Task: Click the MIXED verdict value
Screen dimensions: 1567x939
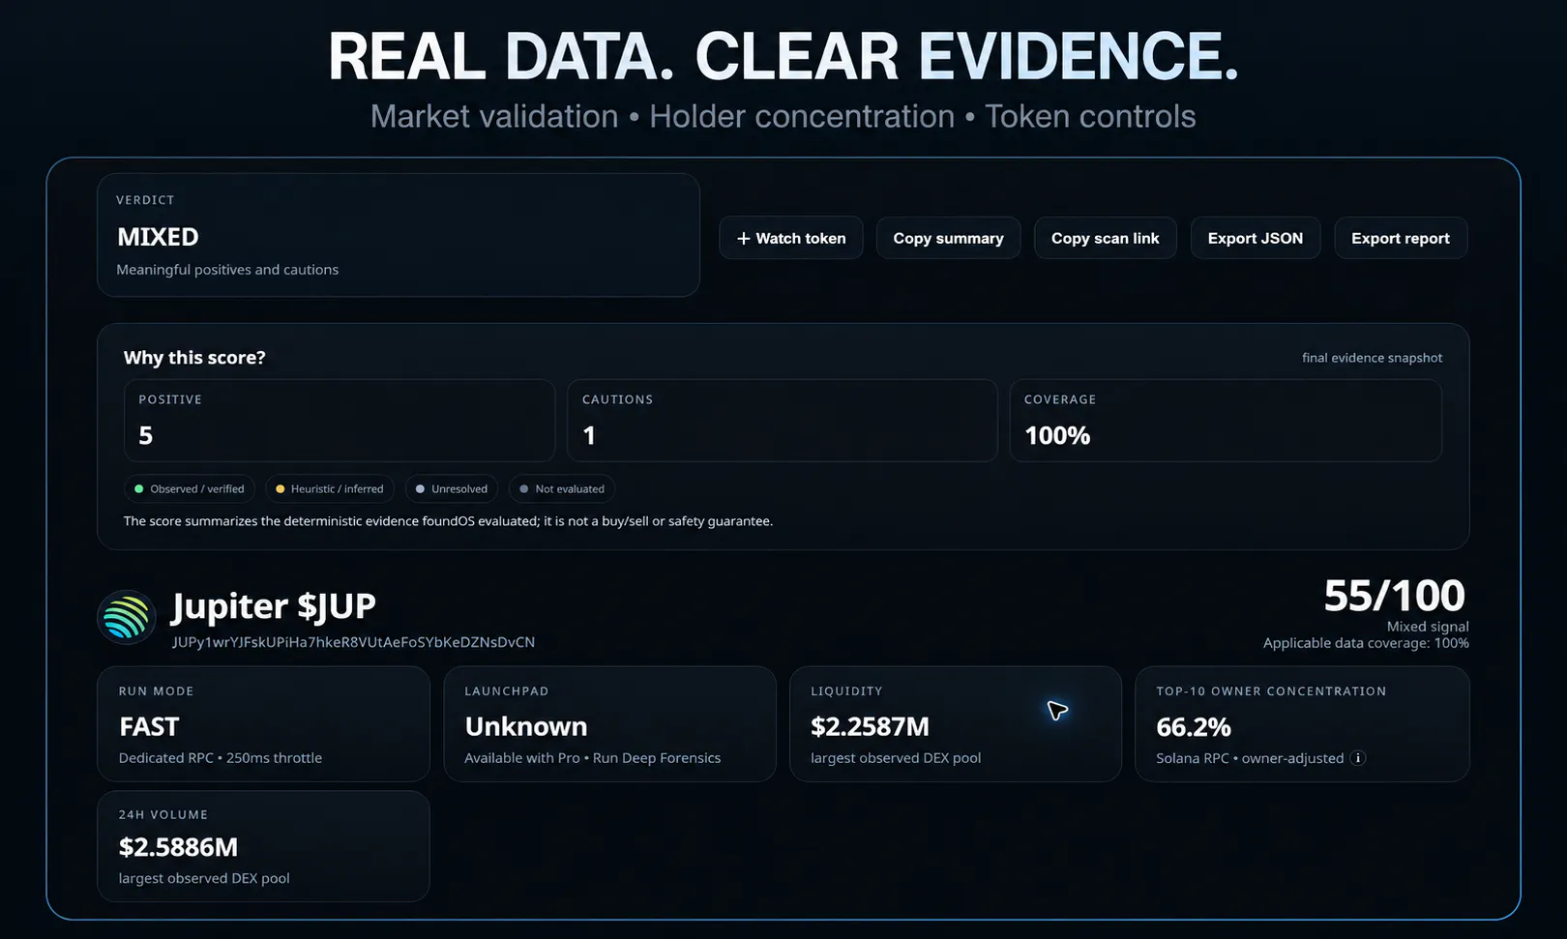Action: pos(158,237)
